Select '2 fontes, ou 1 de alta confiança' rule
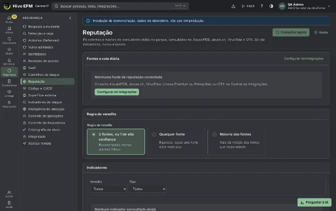 tap(116, 142)
